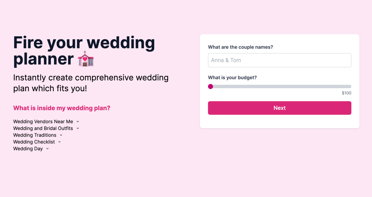Click the budget slider handle

pos(210,86)
